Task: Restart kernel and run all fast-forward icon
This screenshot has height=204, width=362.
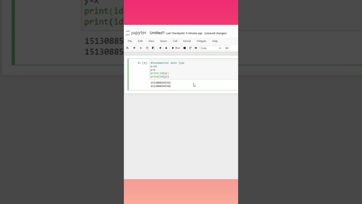Action: (x=196, y=48)
